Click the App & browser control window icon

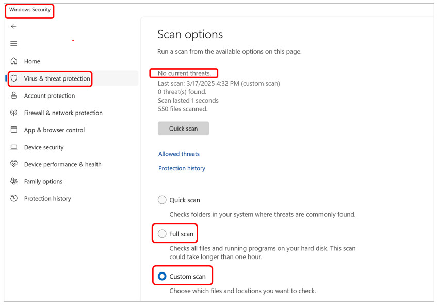[14, 130]
